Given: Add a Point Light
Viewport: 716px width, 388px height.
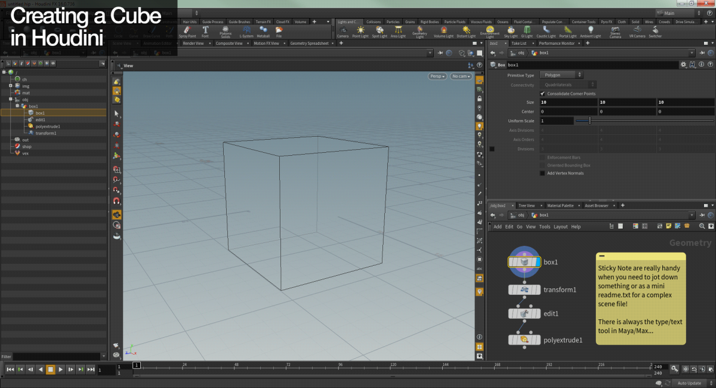Looking at the screenshot, I should [360, 31].
